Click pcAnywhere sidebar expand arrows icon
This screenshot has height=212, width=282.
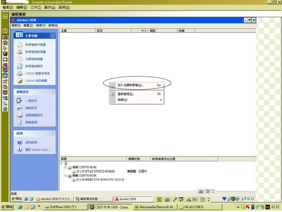tap(5, 16)
